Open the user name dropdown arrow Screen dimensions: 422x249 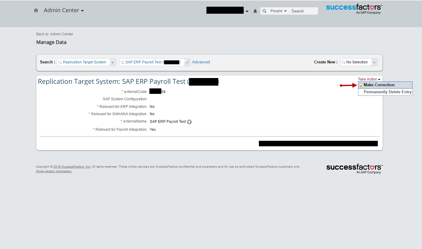(247, 12)
